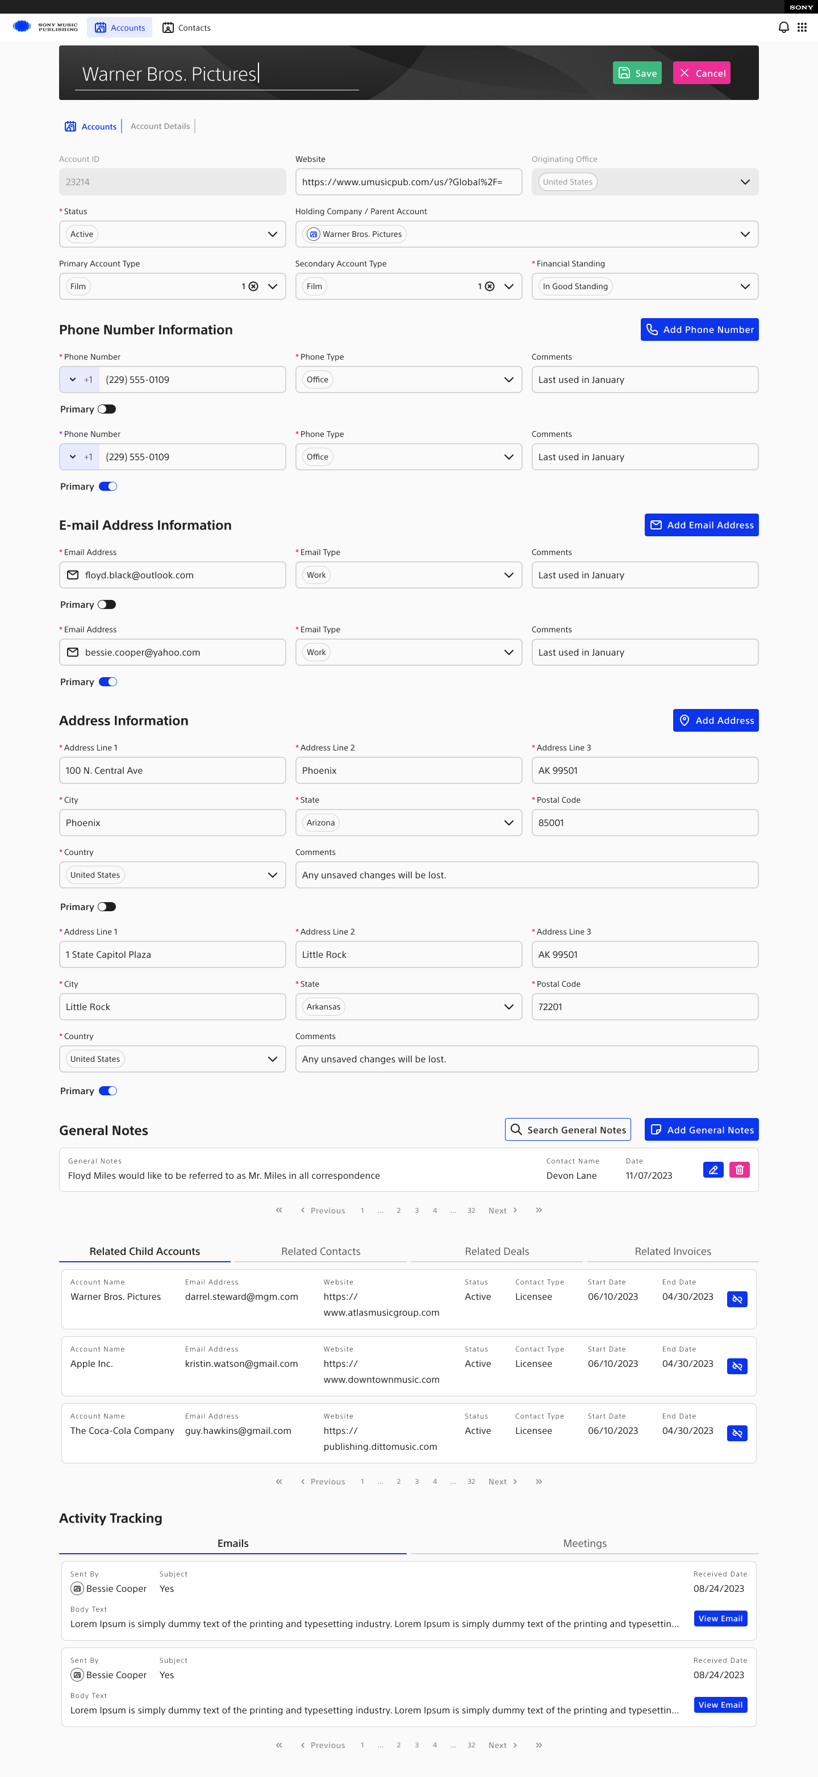Unlink the Warner Bros. Pictures child account
Image resolution: width=818 pixels, height=1777 pixels.
pyautogui.click(x=737, y=1300)
